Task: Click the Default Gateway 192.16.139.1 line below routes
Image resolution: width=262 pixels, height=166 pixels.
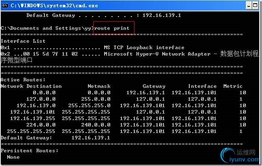Action: click(x=55, y=138)
